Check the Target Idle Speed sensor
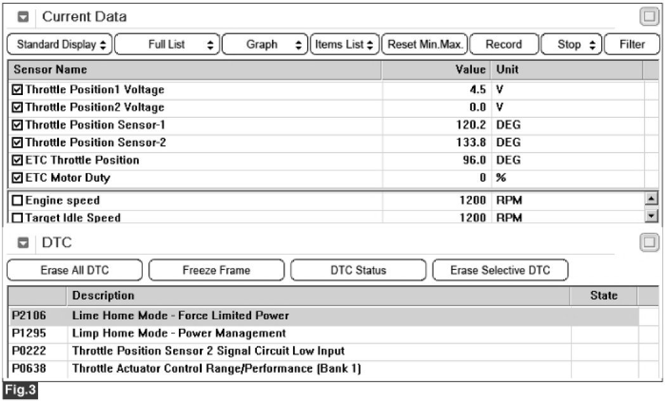 coord(17,218)
